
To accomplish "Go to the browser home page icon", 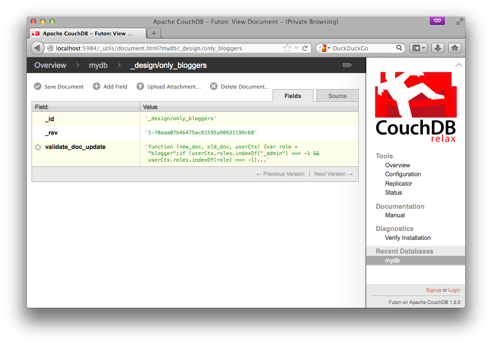I will pyautogui.click(x=455, y=48).
